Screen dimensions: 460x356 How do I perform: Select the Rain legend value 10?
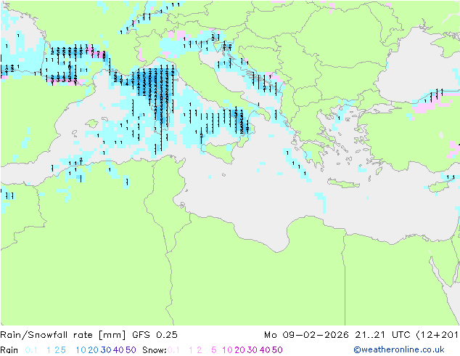pyautogui.click(x=81, y=350)
